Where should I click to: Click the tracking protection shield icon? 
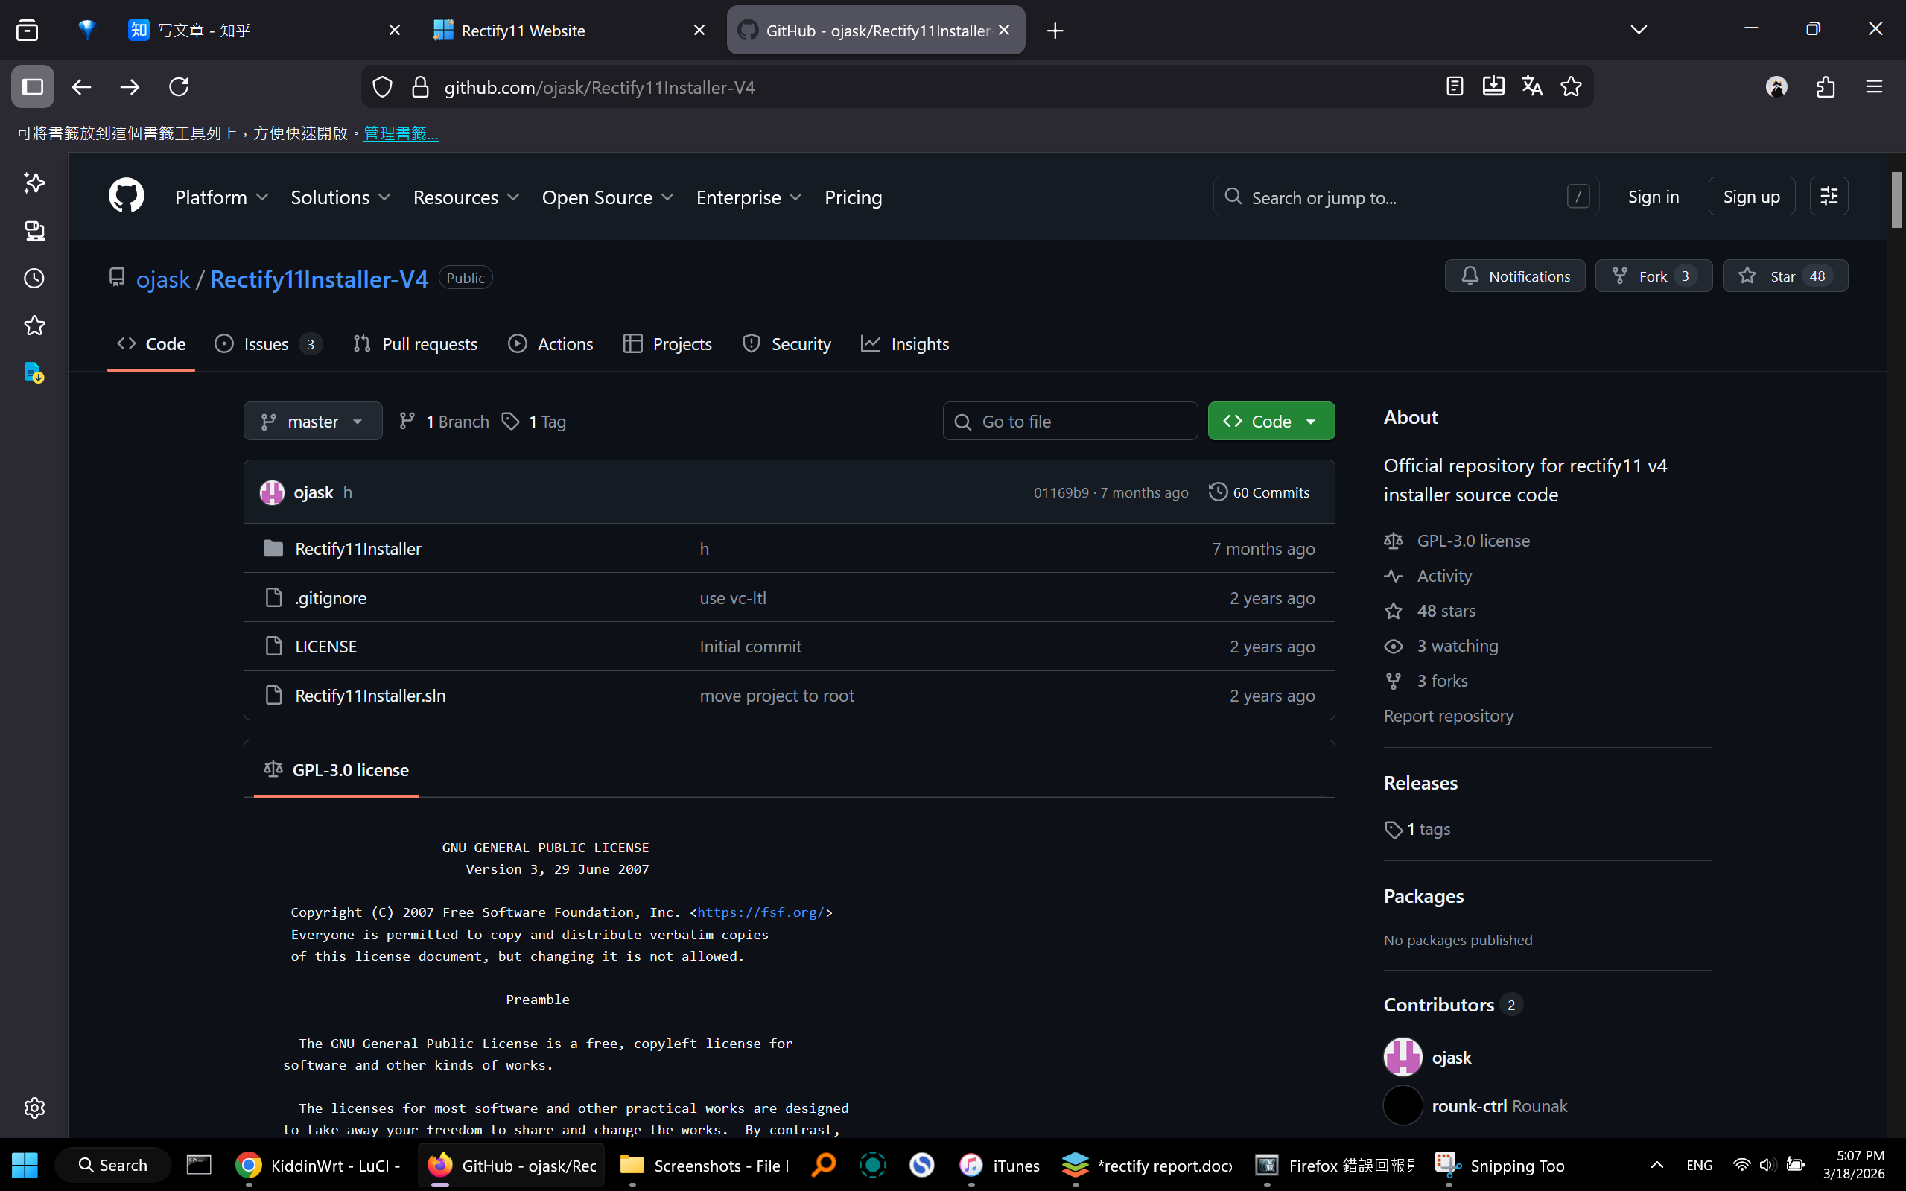(382, 86)
